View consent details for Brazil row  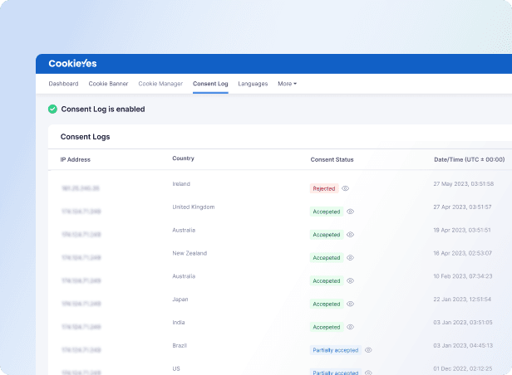368,350
